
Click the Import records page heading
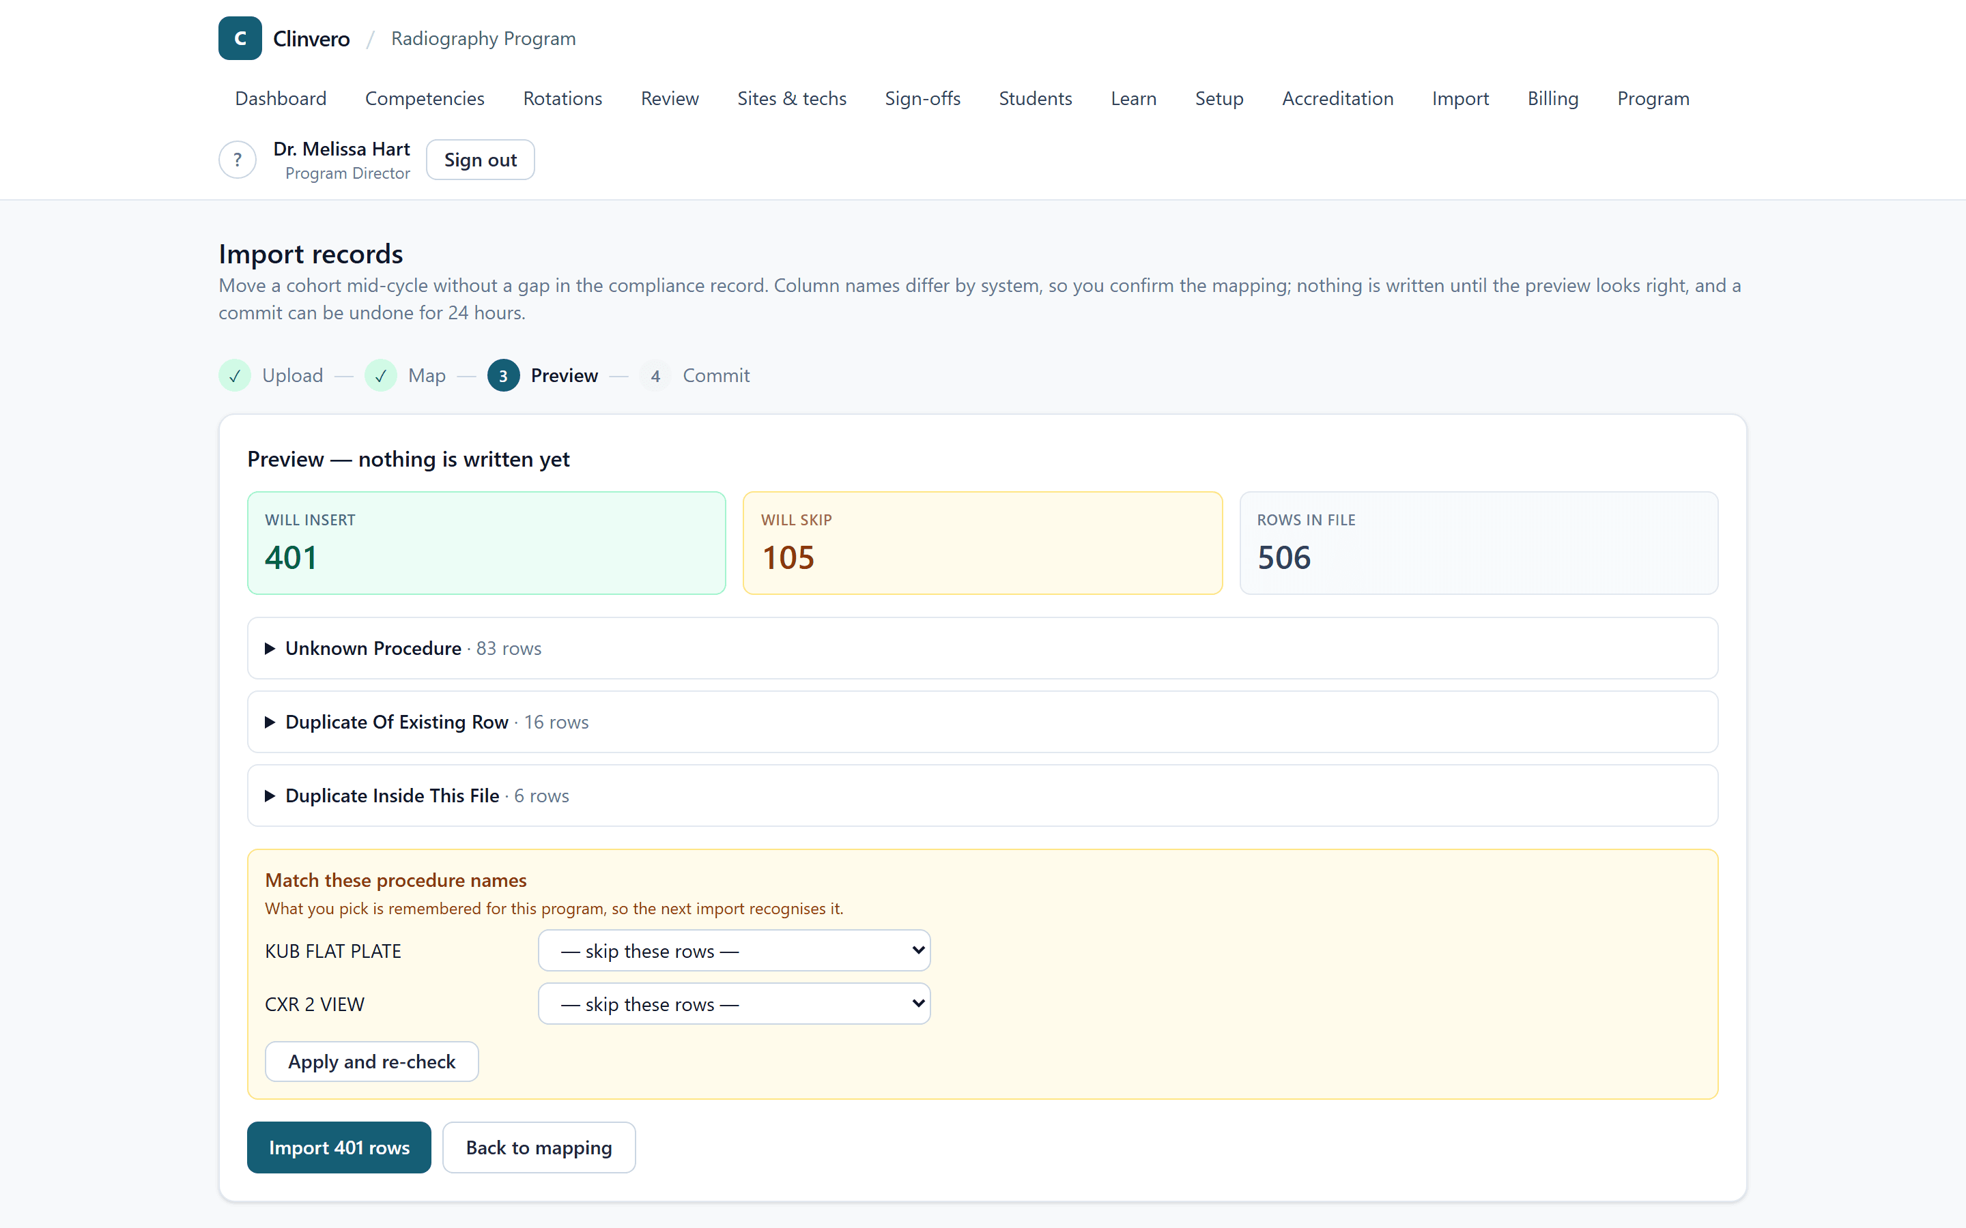coord(311,254)
